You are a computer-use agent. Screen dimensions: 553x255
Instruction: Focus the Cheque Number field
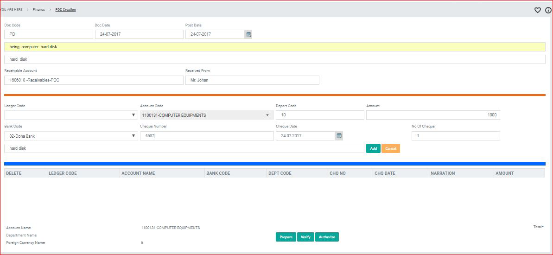click(x=207, y=136)
